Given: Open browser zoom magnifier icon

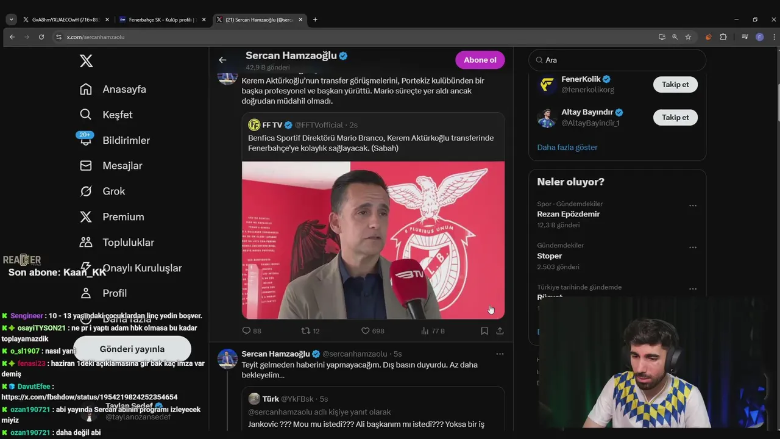Looking at the screenshot, I should tap(675, 37).
